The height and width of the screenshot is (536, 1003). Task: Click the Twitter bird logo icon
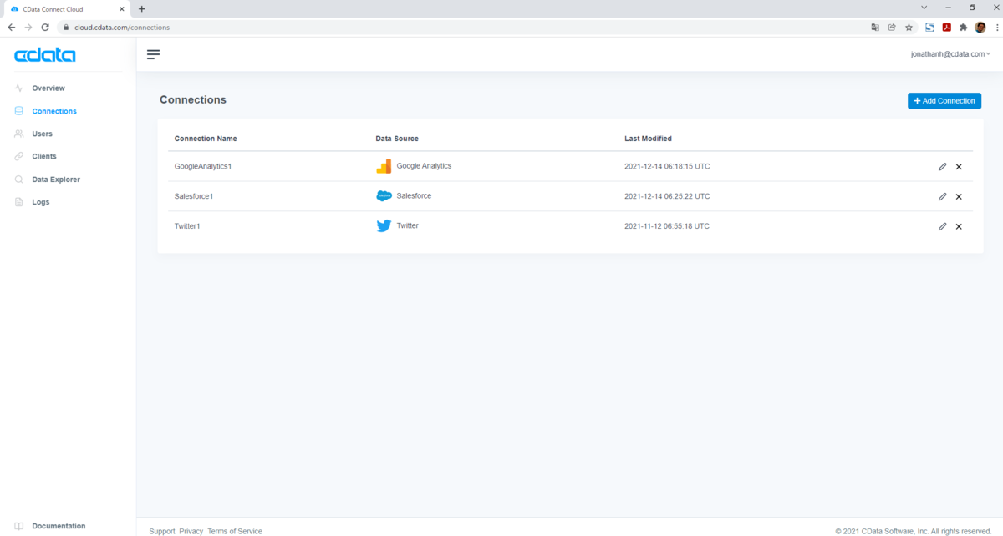[384, 225]
